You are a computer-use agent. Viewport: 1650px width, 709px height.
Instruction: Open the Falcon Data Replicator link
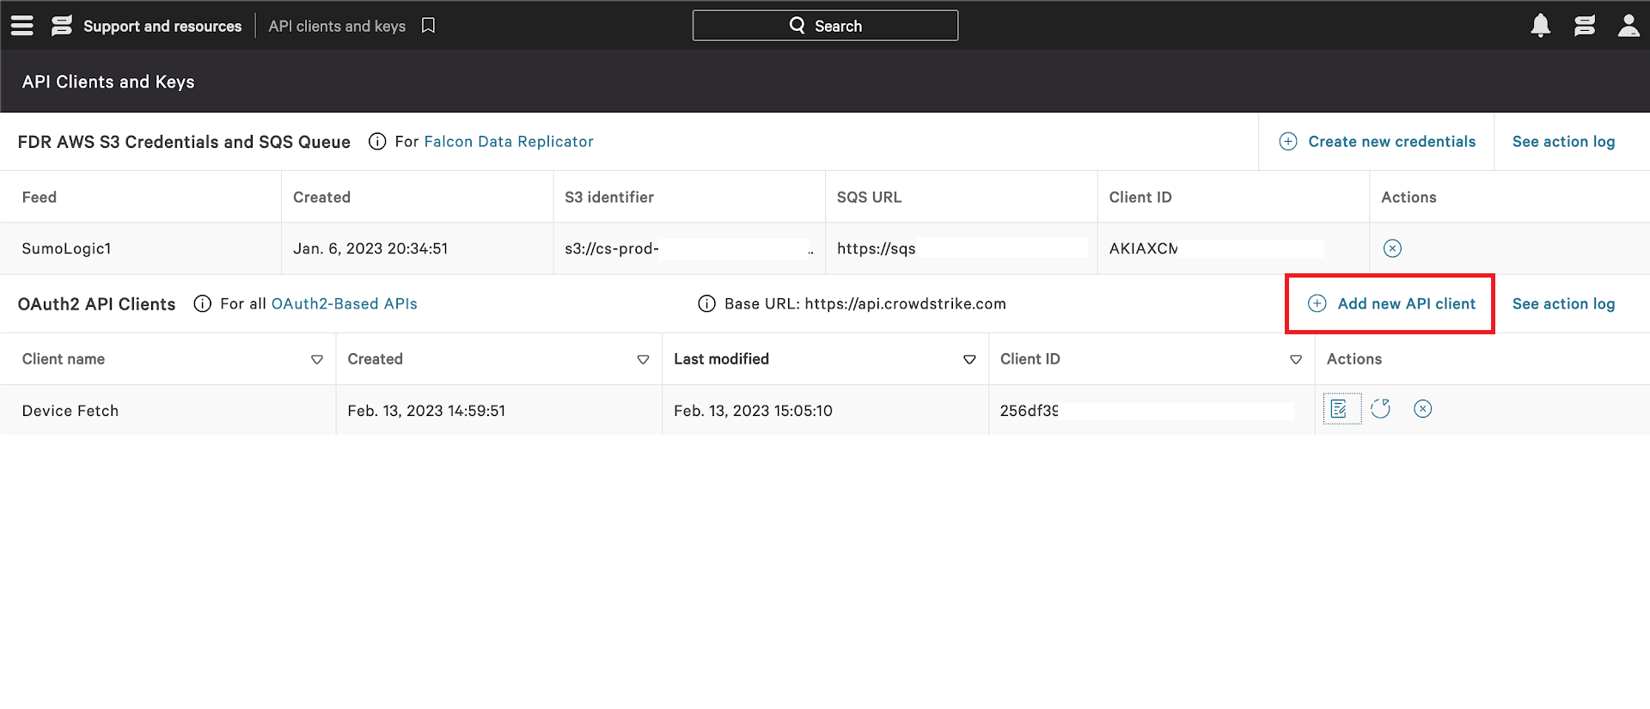click(508, 142)
